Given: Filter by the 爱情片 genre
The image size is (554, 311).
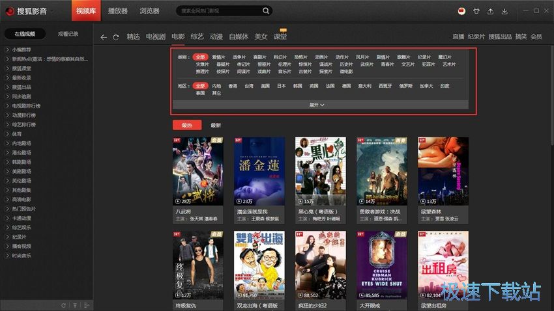Looking at the screenshot, I should tap(218, 57).
